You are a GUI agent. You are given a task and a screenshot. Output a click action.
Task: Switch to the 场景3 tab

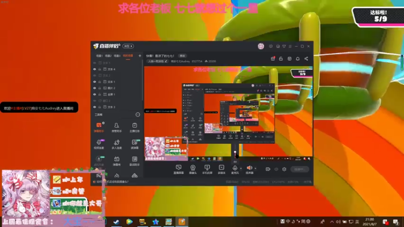tap(117, 56)
